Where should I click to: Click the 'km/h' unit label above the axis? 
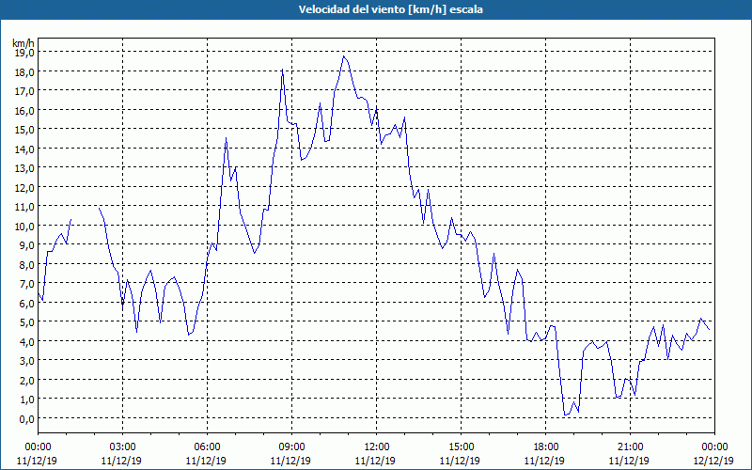tap(23, 43)
